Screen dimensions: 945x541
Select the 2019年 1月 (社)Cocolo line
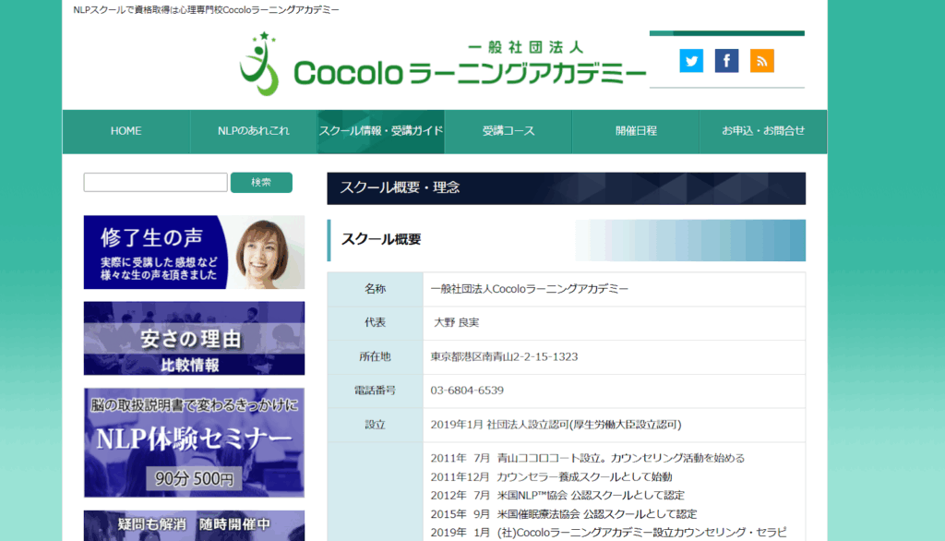tap(609, 533)
